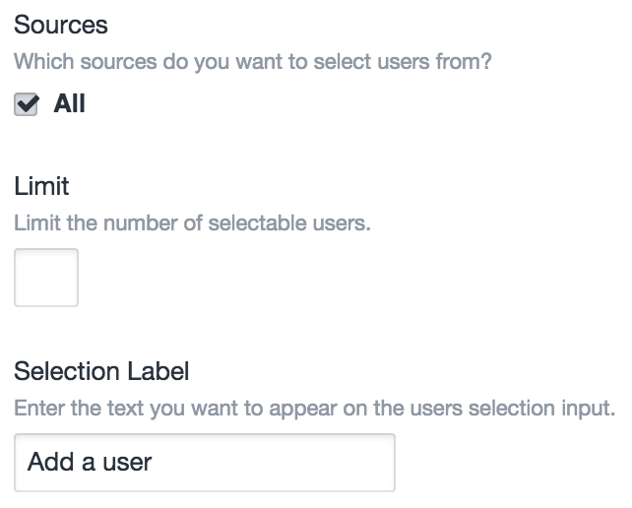Click the Limit heading
Image resolution: width=632 pixels, height=508 pixels.
(41, 185)
